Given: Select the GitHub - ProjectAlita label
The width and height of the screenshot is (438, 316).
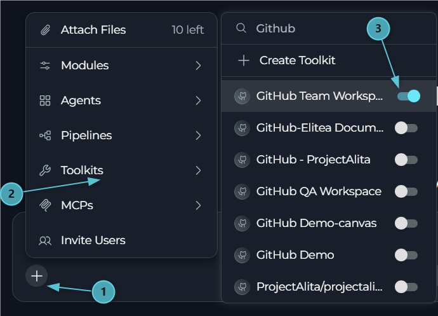Looking at the screenshot, I should [314, 160].
